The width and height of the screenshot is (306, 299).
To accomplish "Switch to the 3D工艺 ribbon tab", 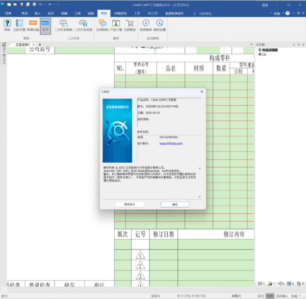I will (x=152, y=13).
